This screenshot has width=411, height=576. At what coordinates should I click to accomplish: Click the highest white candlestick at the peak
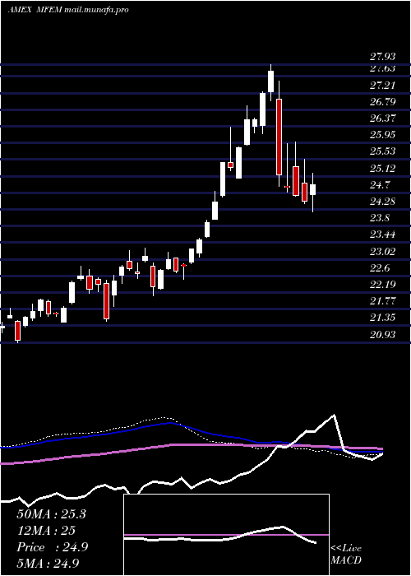[270, 81]
